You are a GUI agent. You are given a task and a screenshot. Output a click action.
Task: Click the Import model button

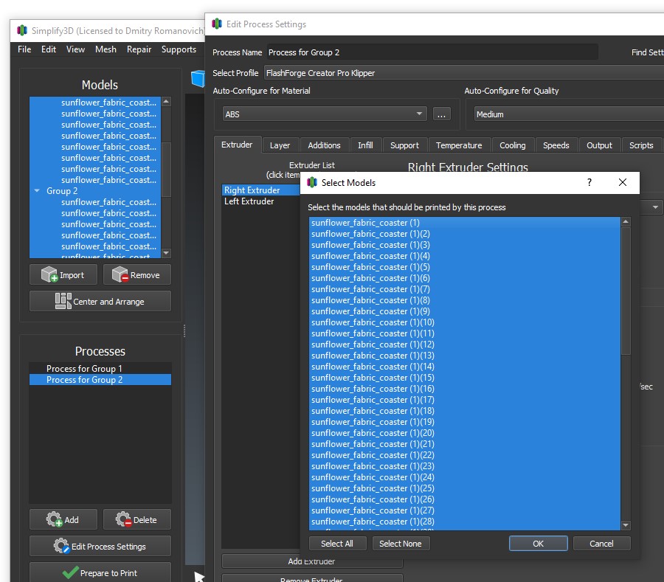(x=63, y=274)
